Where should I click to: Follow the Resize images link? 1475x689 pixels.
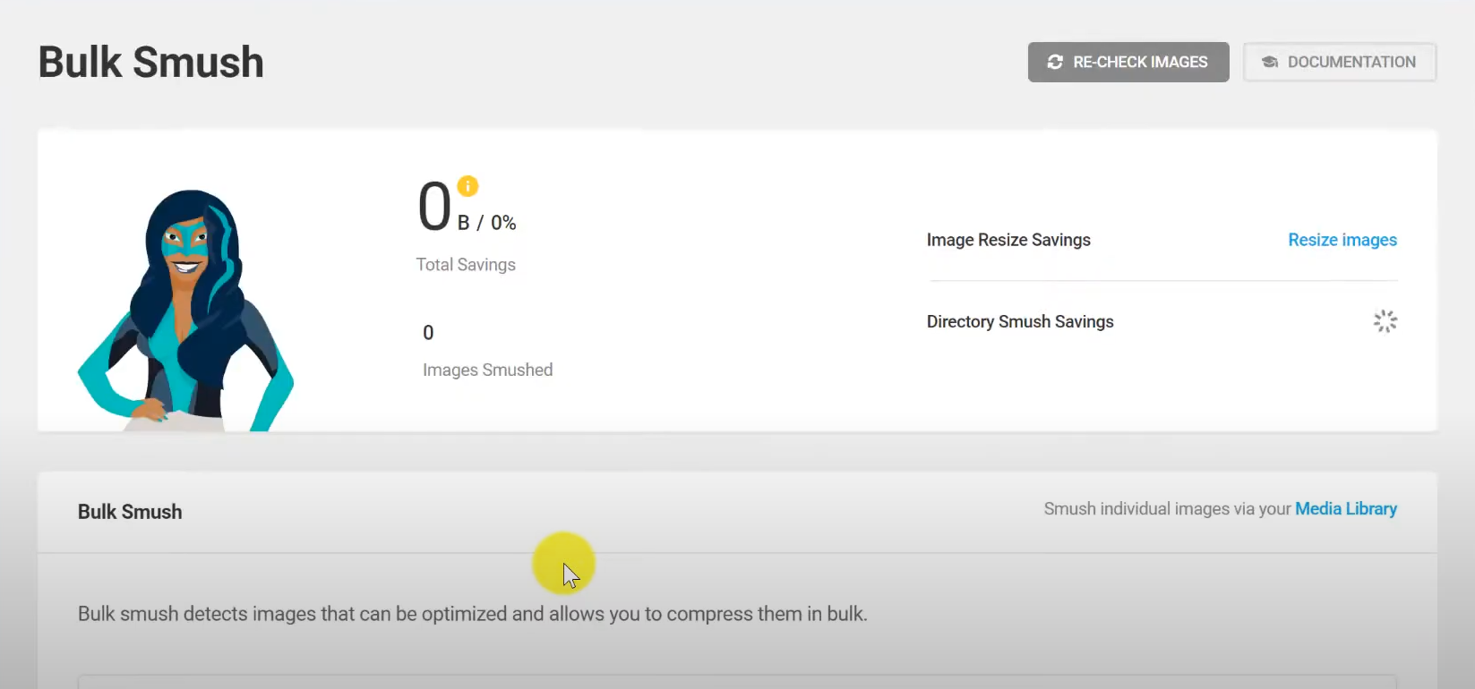pyautogui.click(x=1342, y=240)
